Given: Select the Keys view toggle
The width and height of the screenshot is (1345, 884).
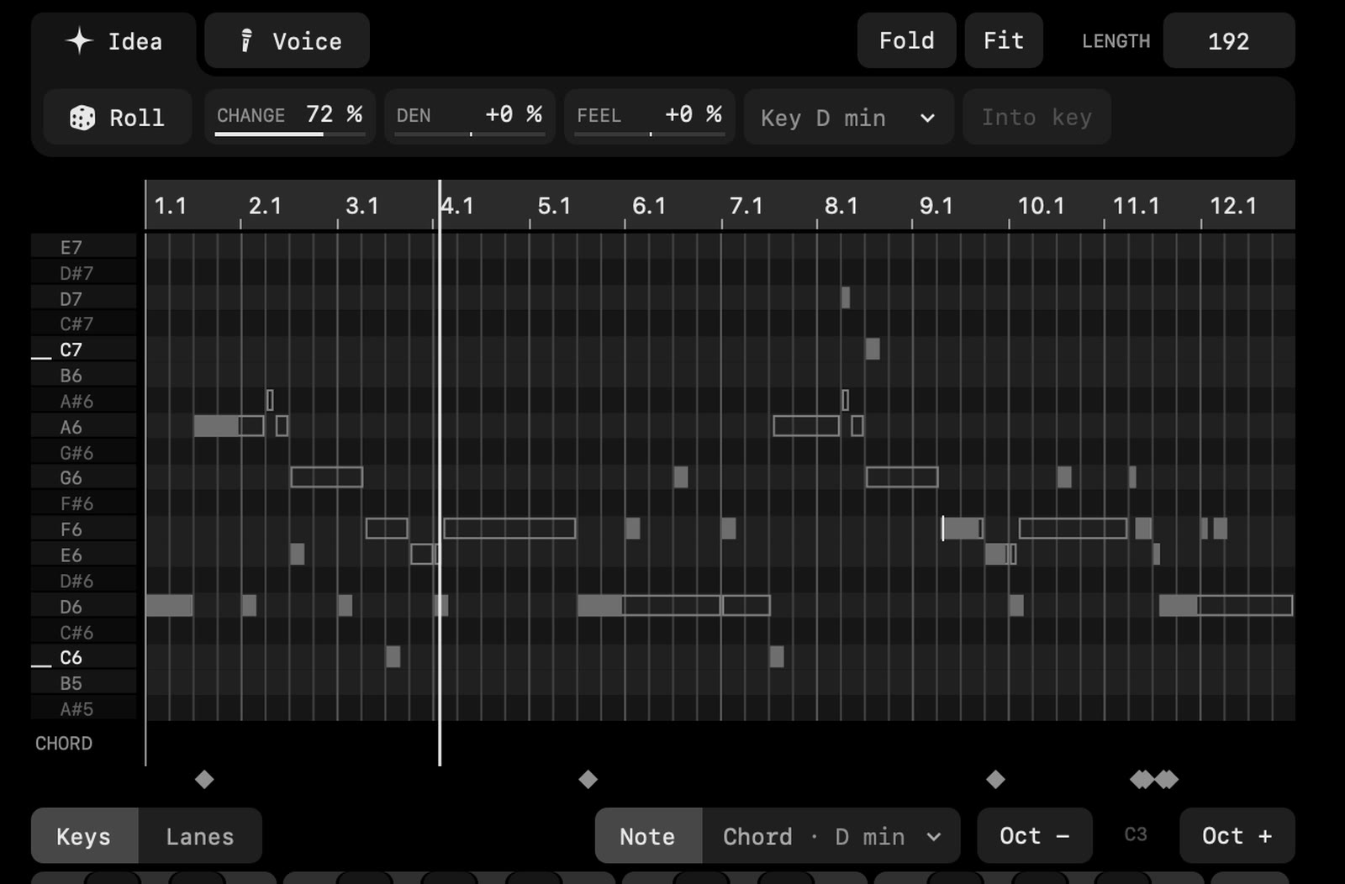Looking at the screenshot, I should (84, 836).
